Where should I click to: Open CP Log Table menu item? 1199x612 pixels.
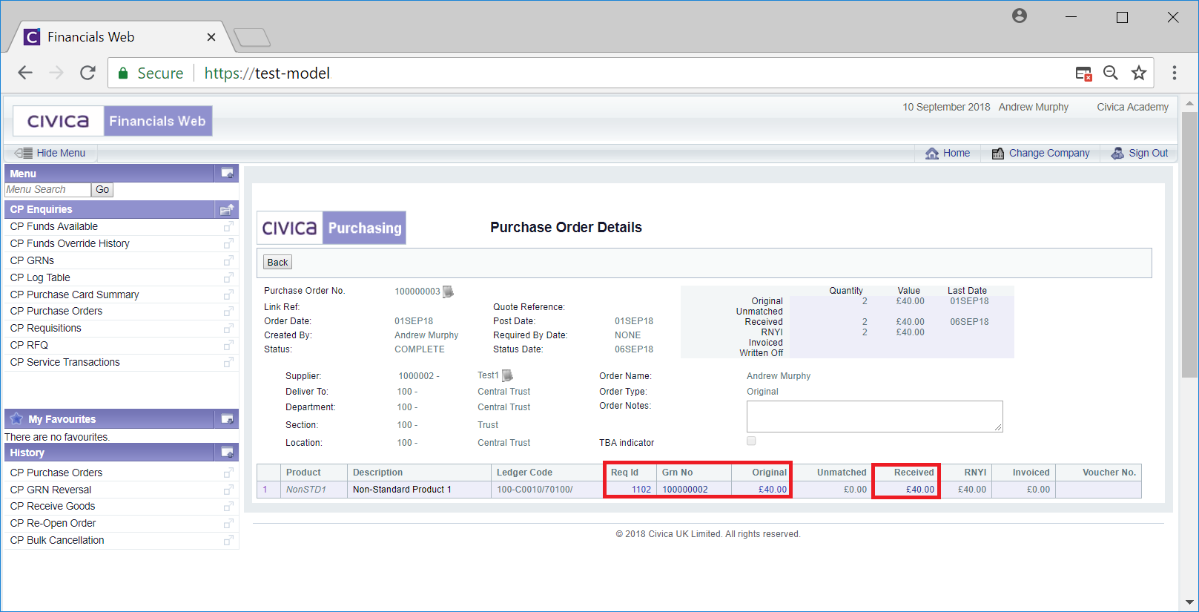tap(40, 277)
